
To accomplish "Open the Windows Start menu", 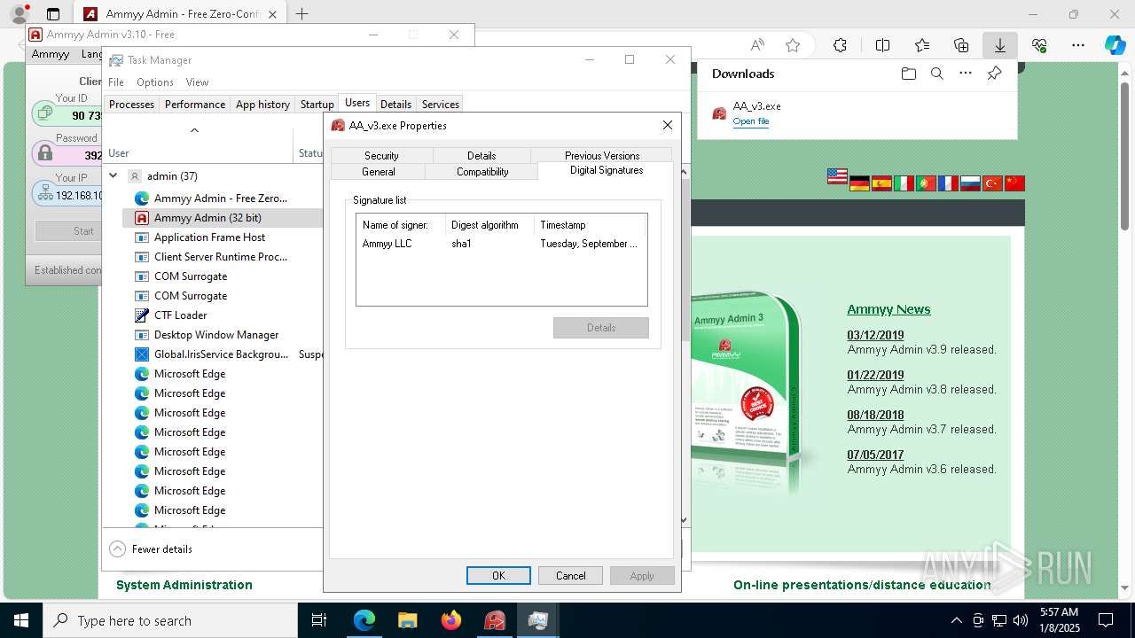I will coord(20,620).
